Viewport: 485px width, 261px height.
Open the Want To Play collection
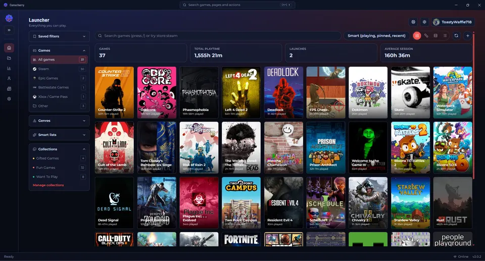[x=60, y=177]
